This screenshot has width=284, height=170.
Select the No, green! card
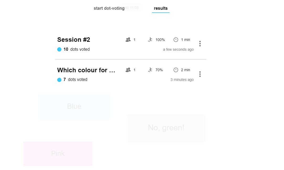click(166, 128)
